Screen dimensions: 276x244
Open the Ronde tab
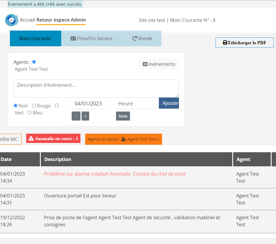[x=142, y=38]
